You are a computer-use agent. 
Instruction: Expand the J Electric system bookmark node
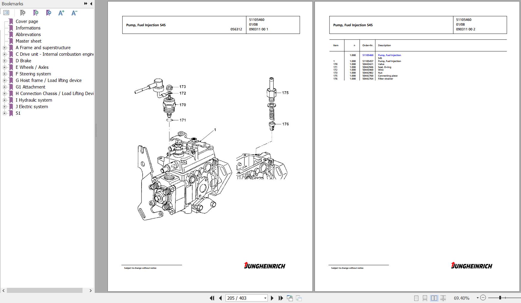click(x=4, y=107)
